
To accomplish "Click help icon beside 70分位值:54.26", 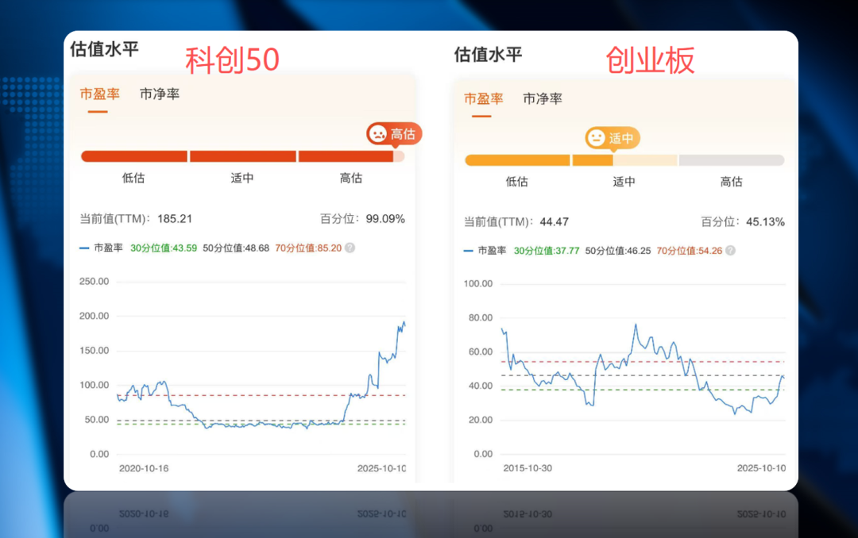I will click(x=730, y=250).
